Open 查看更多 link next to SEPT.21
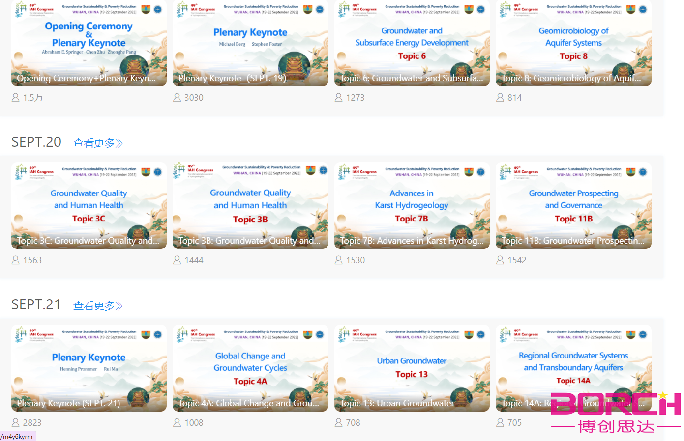Screen dimensions: 684x441 point(98,306)
